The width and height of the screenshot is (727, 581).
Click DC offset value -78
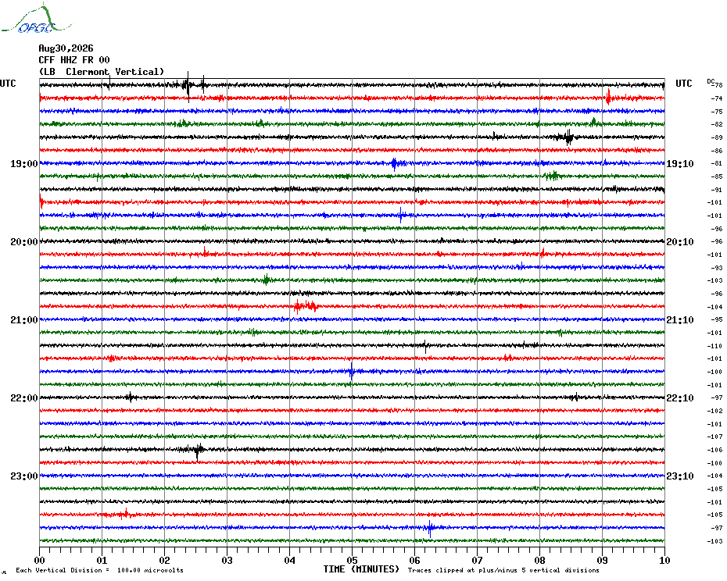pos(718,85)
